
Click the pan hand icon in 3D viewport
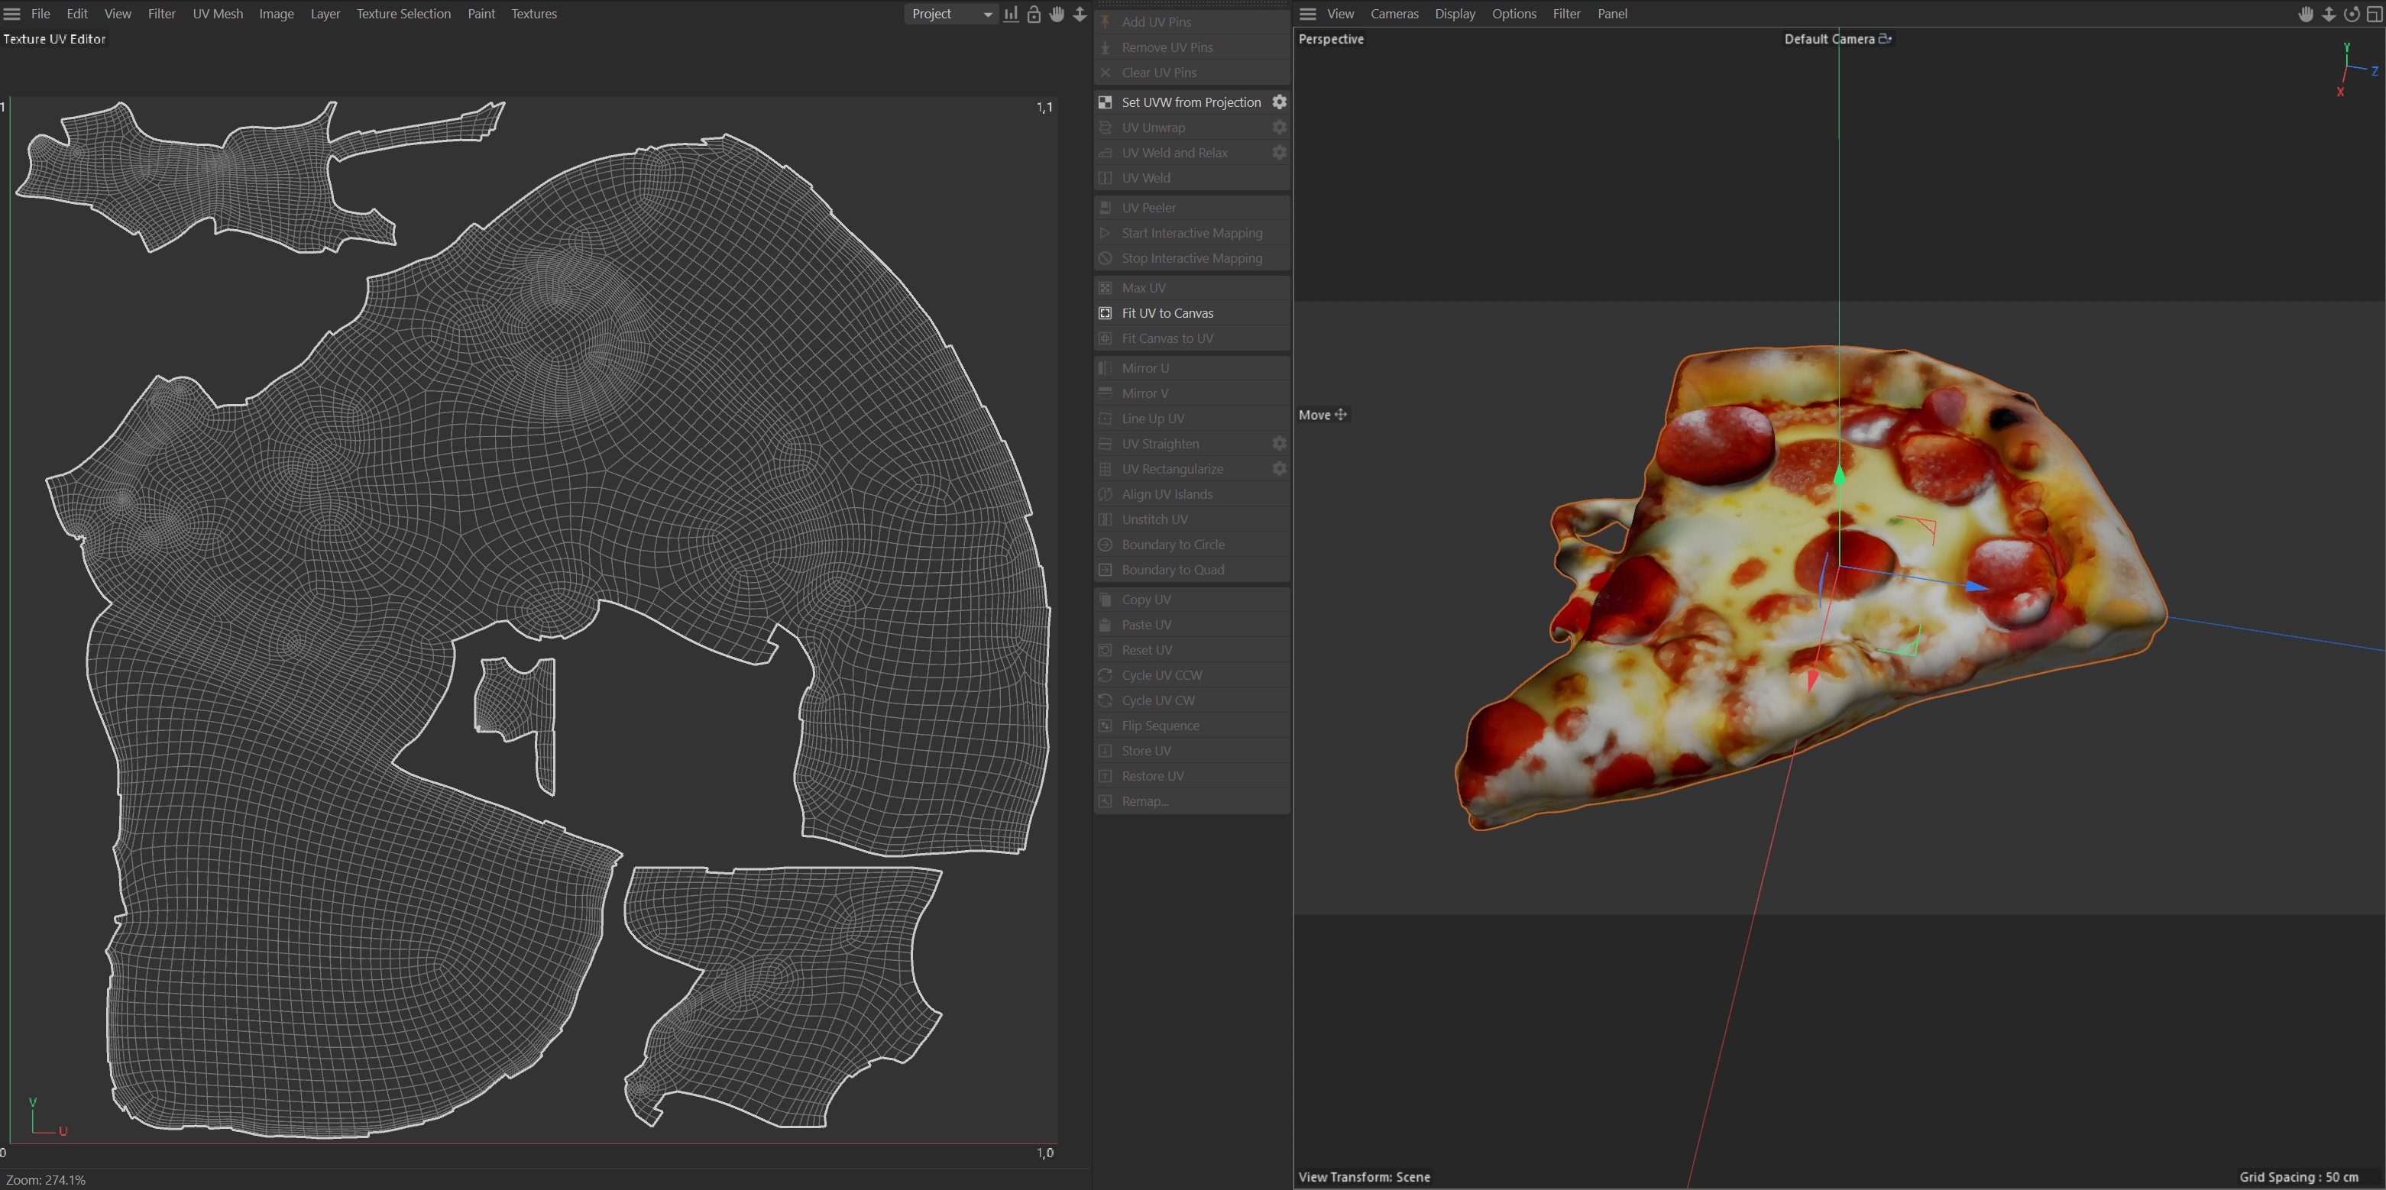pos(2306,14)
